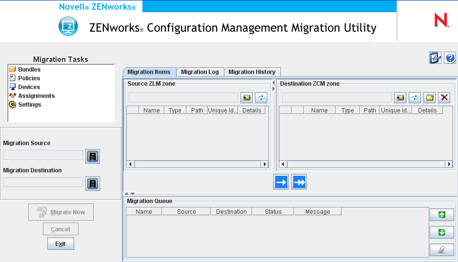Viewport: 458px width, 262px height.
Task: Collapse queue pane with down triangle
Action: 132,194
